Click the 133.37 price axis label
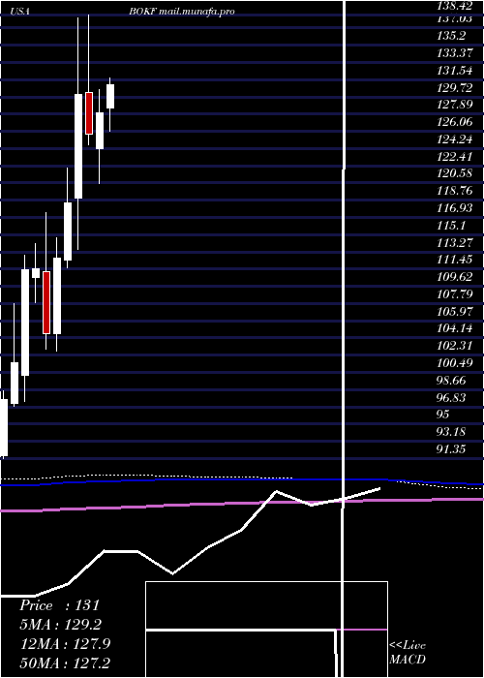Screen dimensions: 484x678 tap(455, 53)
